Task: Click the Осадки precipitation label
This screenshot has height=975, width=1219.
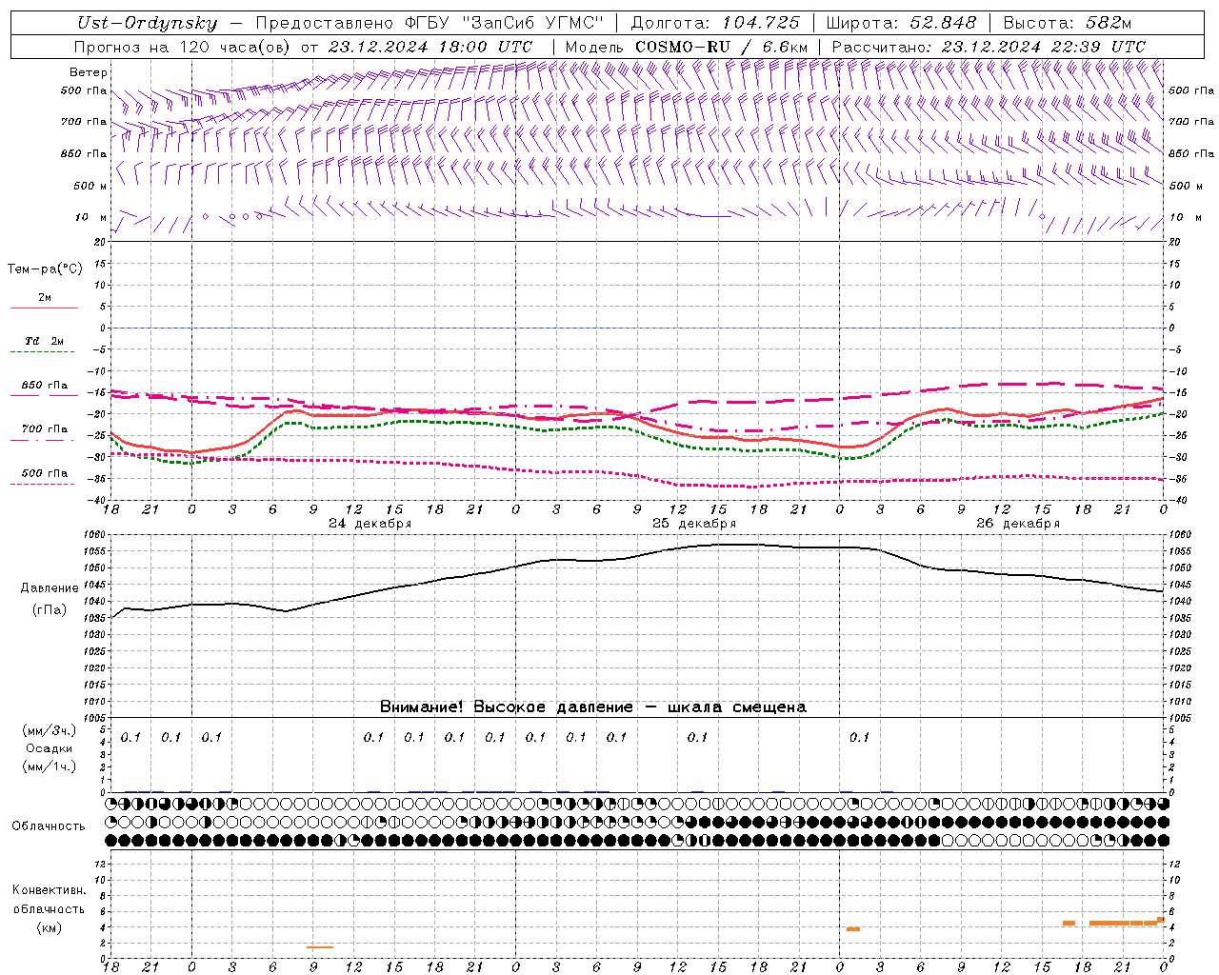Action: [x=50, y=749]
